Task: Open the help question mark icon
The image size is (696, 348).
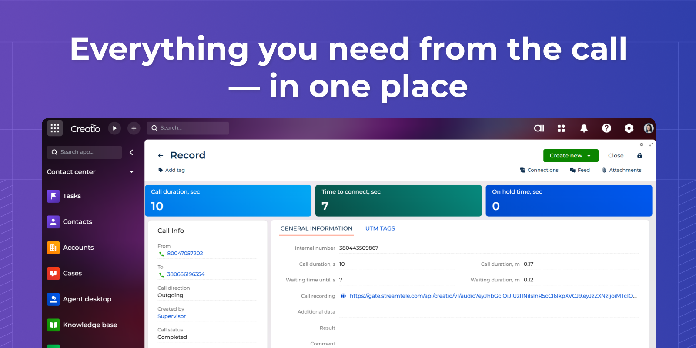Action: (x=606, y=128)
